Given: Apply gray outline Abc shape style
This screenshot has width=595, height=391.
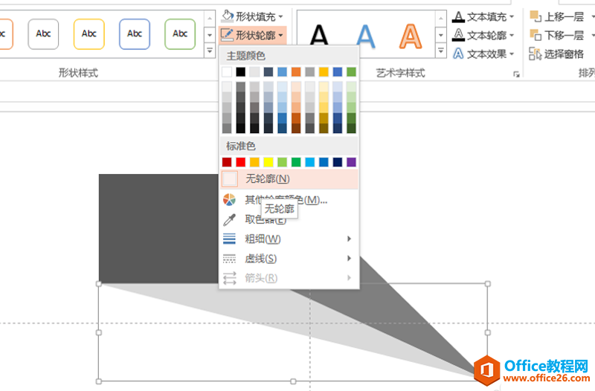Looking at the screenshot, I should (x=43, y=34).
